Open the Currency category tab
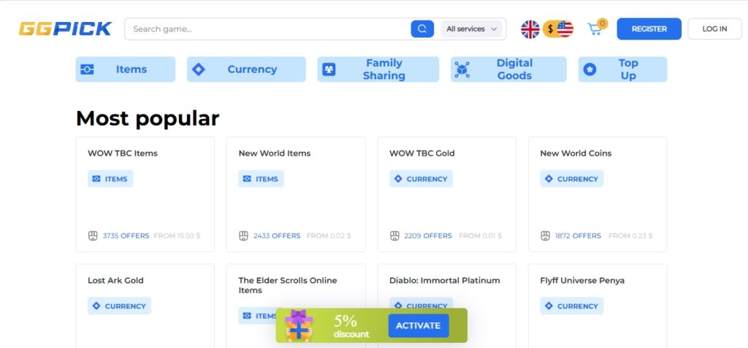The height and width of the screenshot is (348, 748). click(246, 69)
